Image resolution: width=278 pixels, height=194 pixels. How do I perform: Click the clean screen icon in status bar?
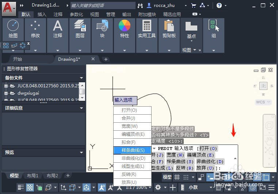(263, 187)
